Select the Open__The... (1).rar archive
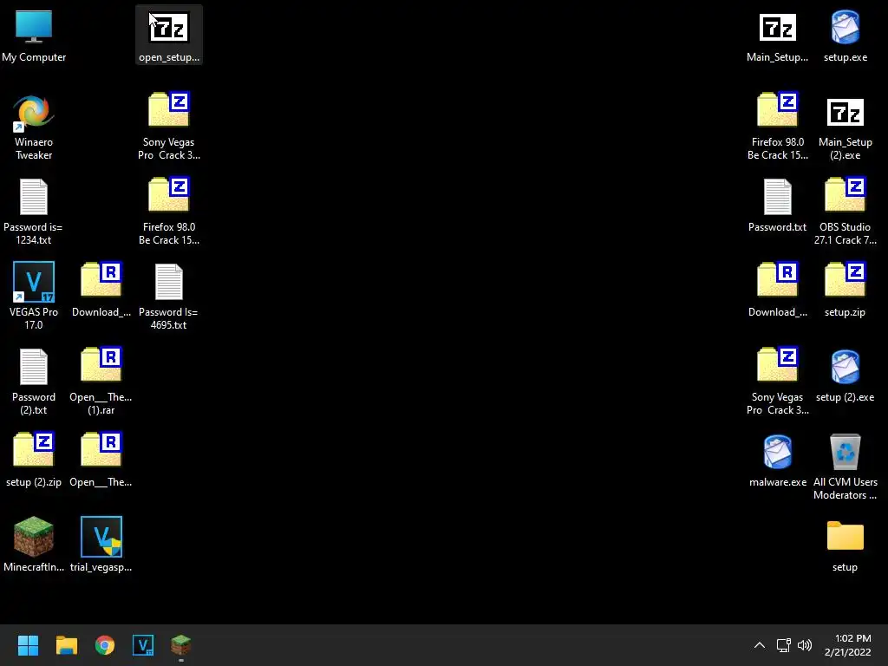Viewport: 888px width, 666px height. 101,381
